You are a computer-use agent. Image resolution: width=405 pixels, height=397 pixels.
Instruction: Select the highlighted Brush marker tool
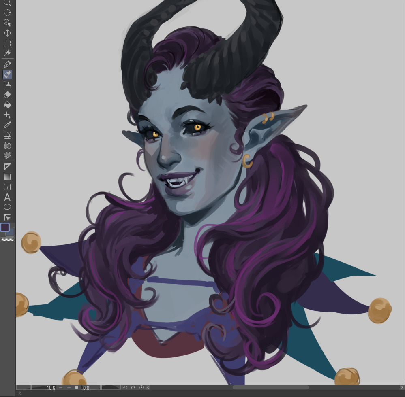coord(7,74)
